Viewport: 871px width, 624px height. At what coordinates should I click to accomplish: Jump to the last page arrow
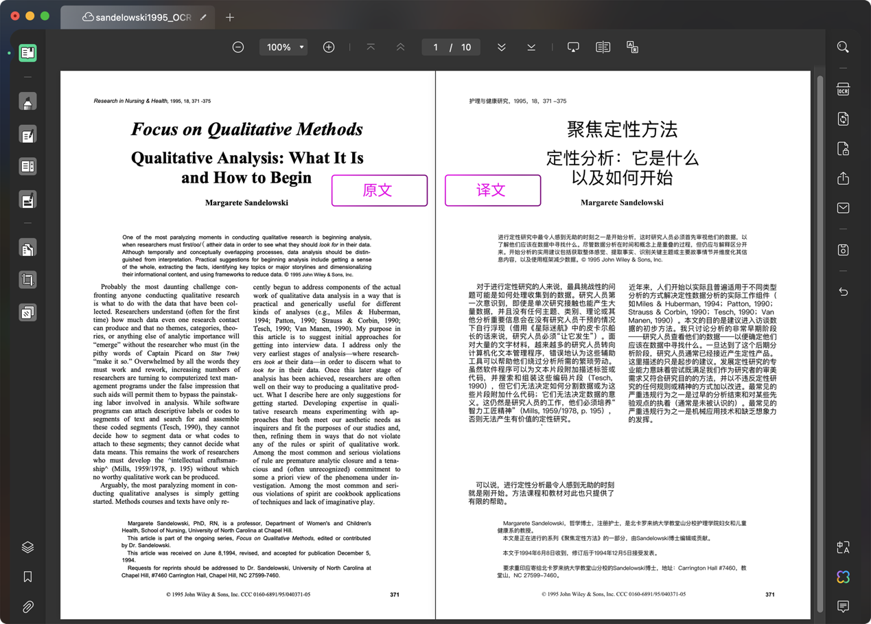[531, 47]
